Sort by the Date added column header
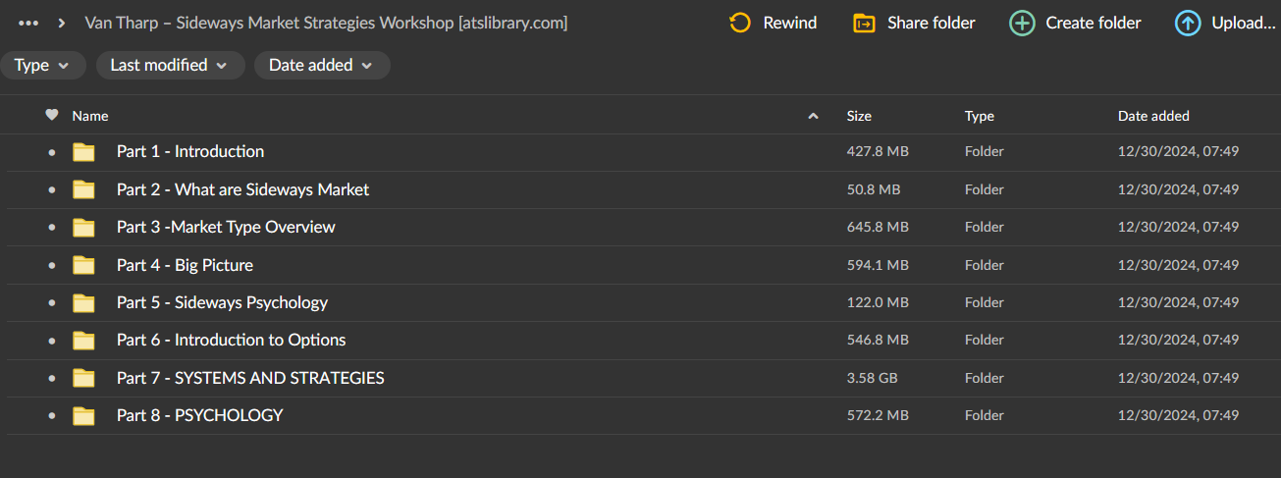Viewport: 1281px width, 478px height. pyautogui.click(x=1153, y=116)
